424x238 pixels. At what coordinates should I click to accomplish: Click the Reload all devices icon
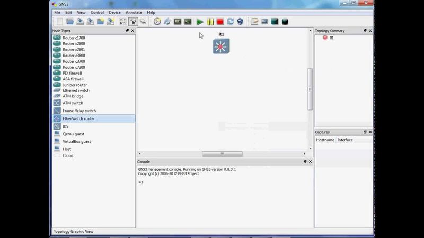click(x=230, y=22)
